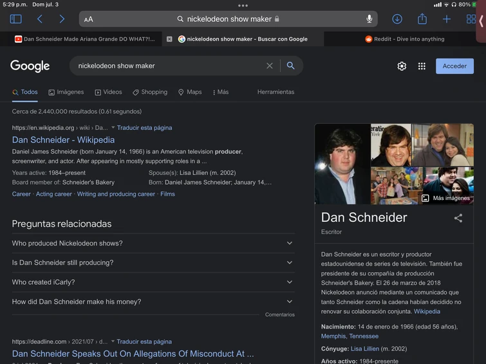This screenshot has height=364, width=486.
Task: Open thumbnail of Dan Schneider with woman
Action: [x=443, y=145]
